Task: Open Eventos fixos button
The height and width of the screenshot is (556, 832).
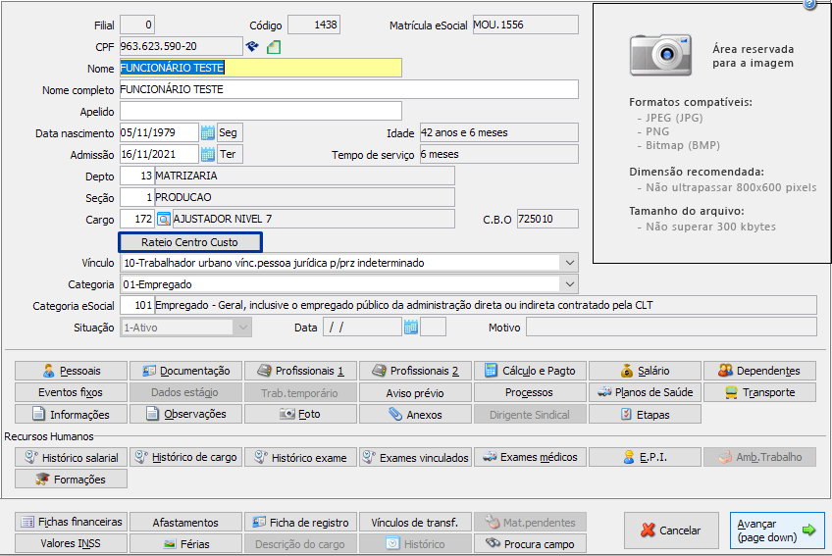Action: [x=71, y=392]
